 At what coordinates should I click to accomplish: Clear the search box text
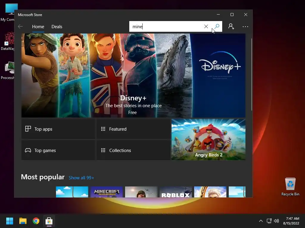click(x=206, y=26)
